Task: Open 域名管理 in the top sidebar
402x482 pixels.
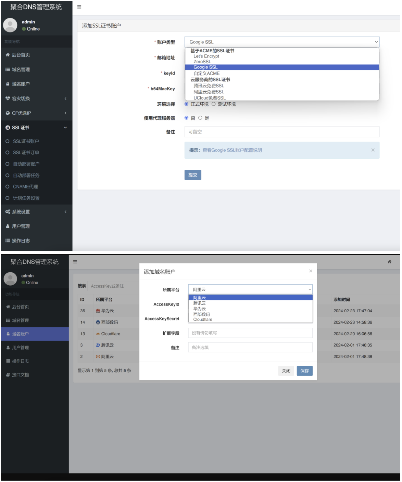Action: (x=36, y=69)
